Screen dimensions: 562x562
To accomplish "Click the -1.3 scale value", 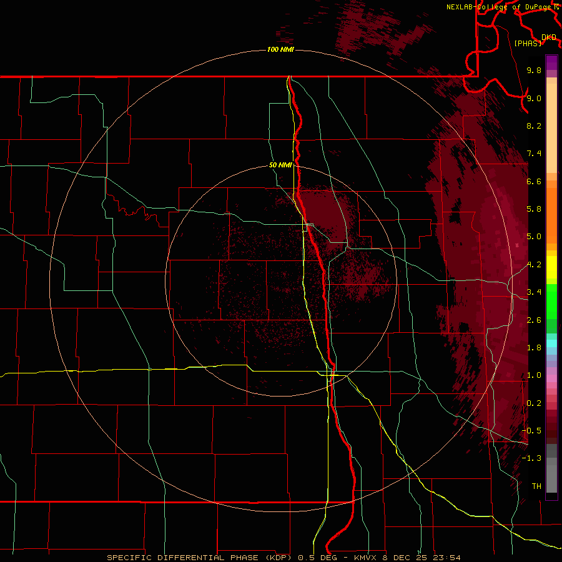I will coord(531,458).
